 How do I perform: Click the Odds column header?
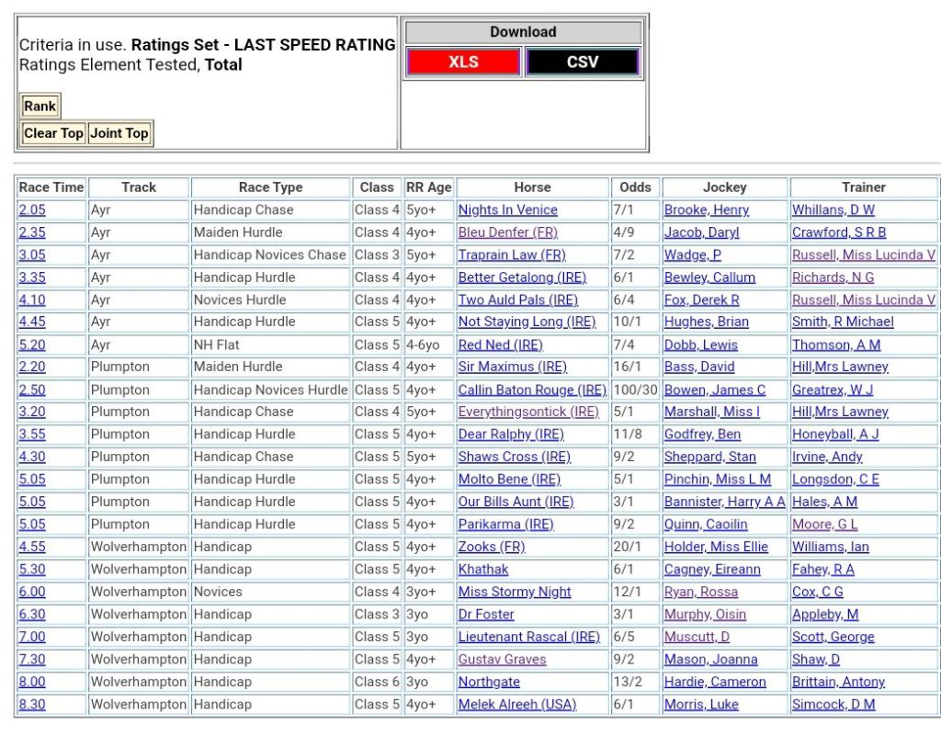tap(635, 187)
